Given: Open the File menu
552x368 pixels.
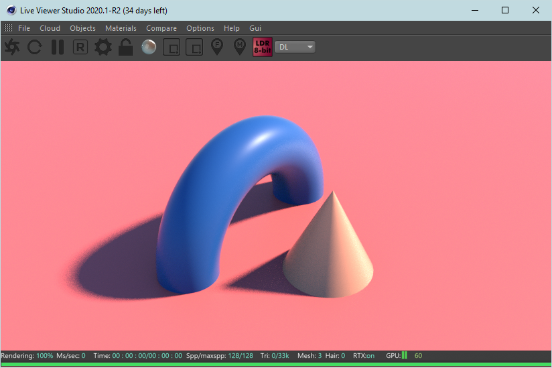Looking at the screenshot, I should pos(24,28).
